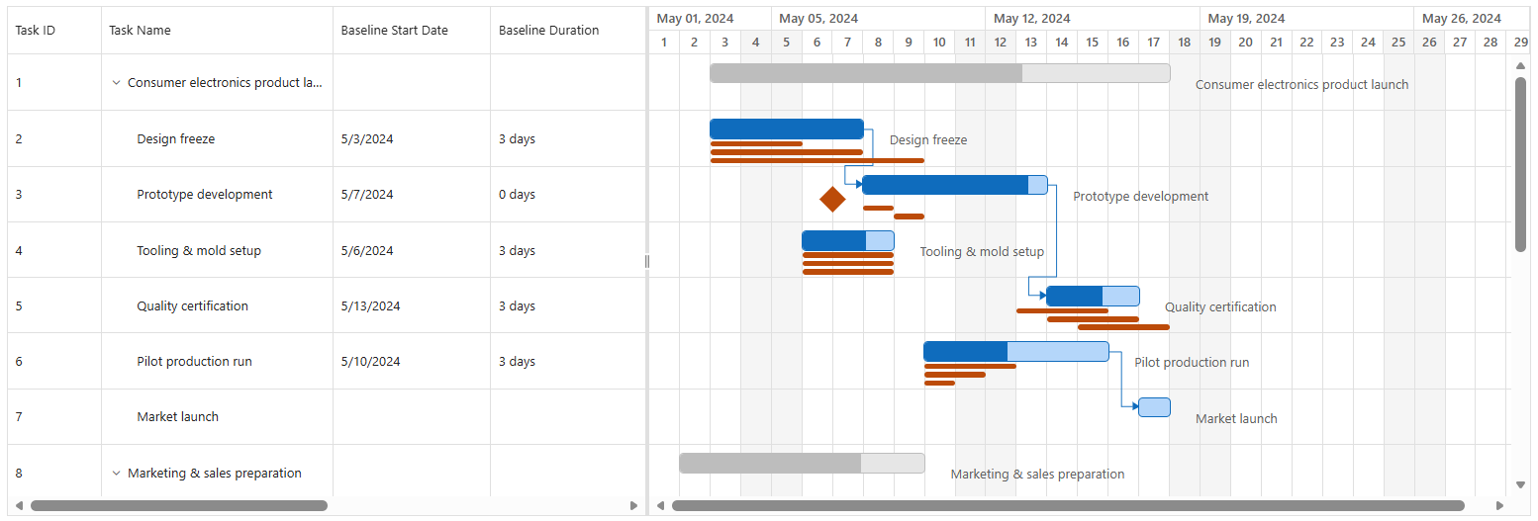Click the grid's left horizontal scroll arrow
The image size is (1538, 521).
click(x=19, y=506)
